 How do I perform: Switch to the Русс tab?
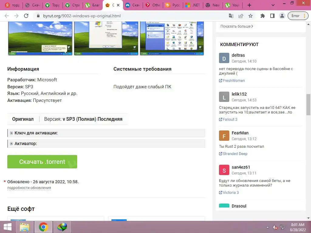173,5
